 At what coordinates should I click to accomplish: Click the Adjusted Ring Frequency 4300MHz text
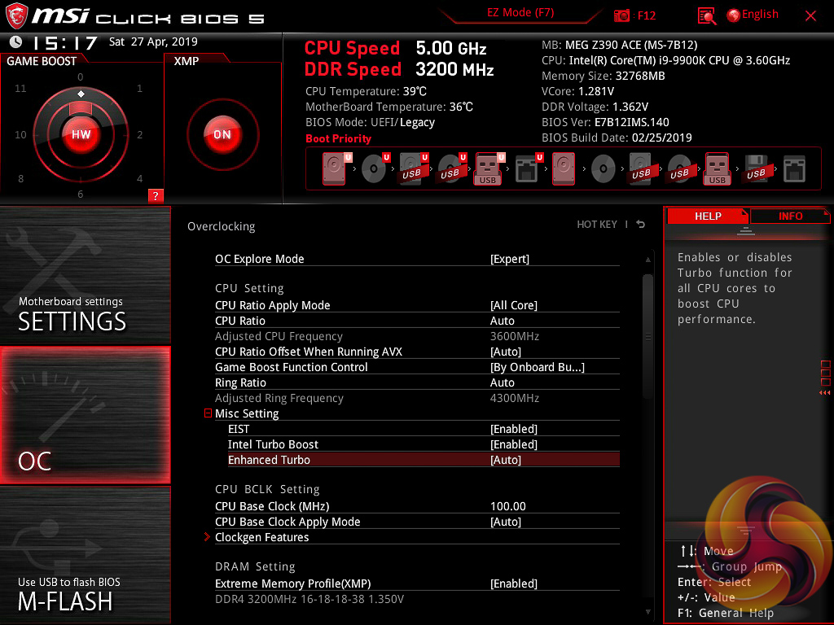515,398
